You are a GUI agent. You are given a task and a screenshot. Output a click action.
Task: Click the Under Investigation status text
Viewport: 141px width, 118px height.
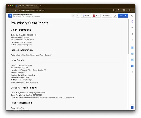coord(24,45)
